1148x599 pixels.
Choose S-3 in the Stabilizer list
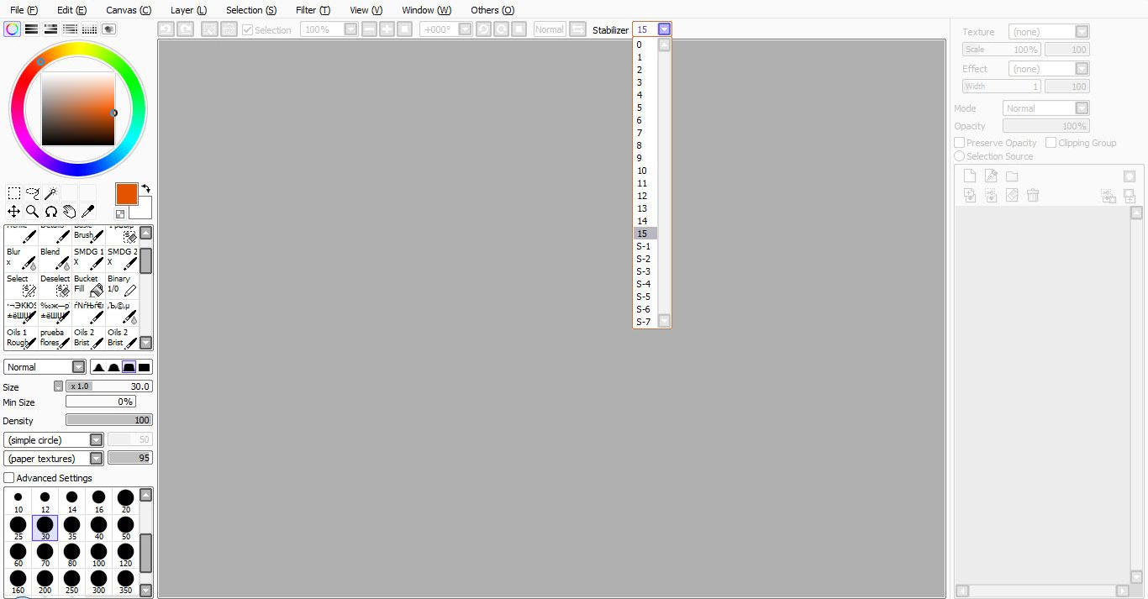644,271
